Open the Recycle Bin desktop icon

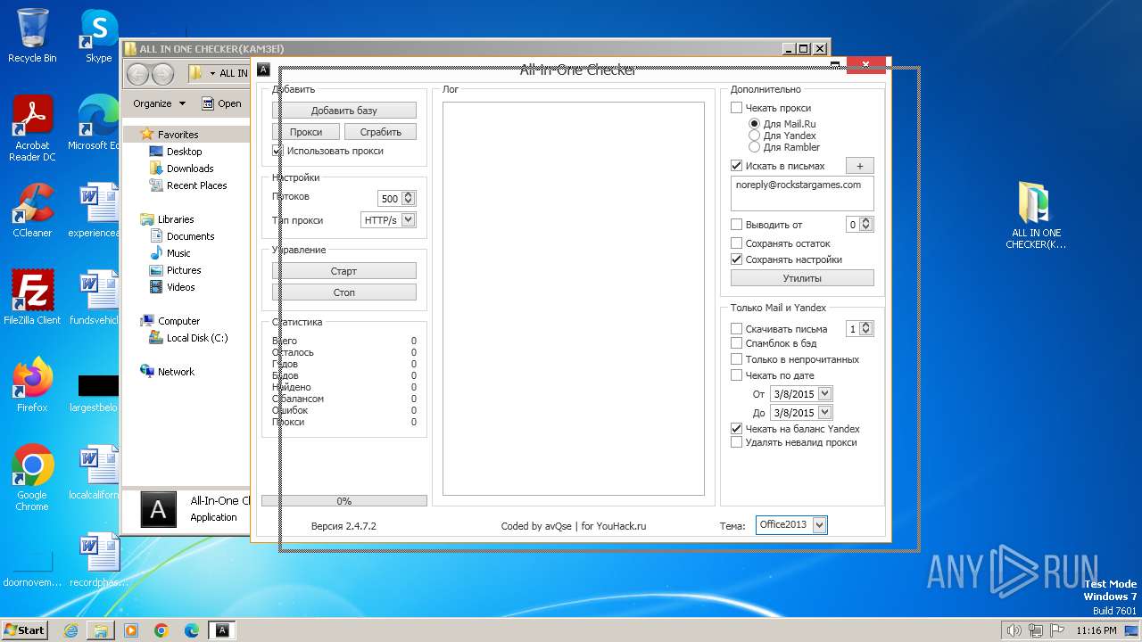pos(32,36)
